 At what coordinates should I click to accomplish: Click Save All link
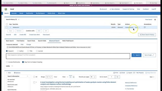(x=8, y=35)
